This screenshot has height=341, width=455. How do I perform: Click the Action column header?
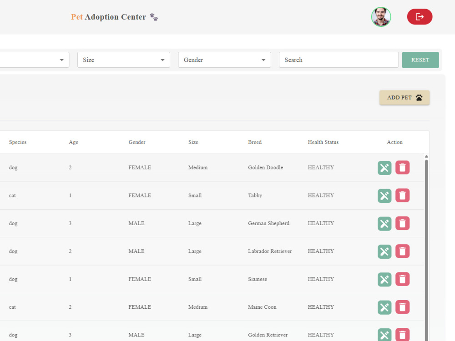pos(394,142)
